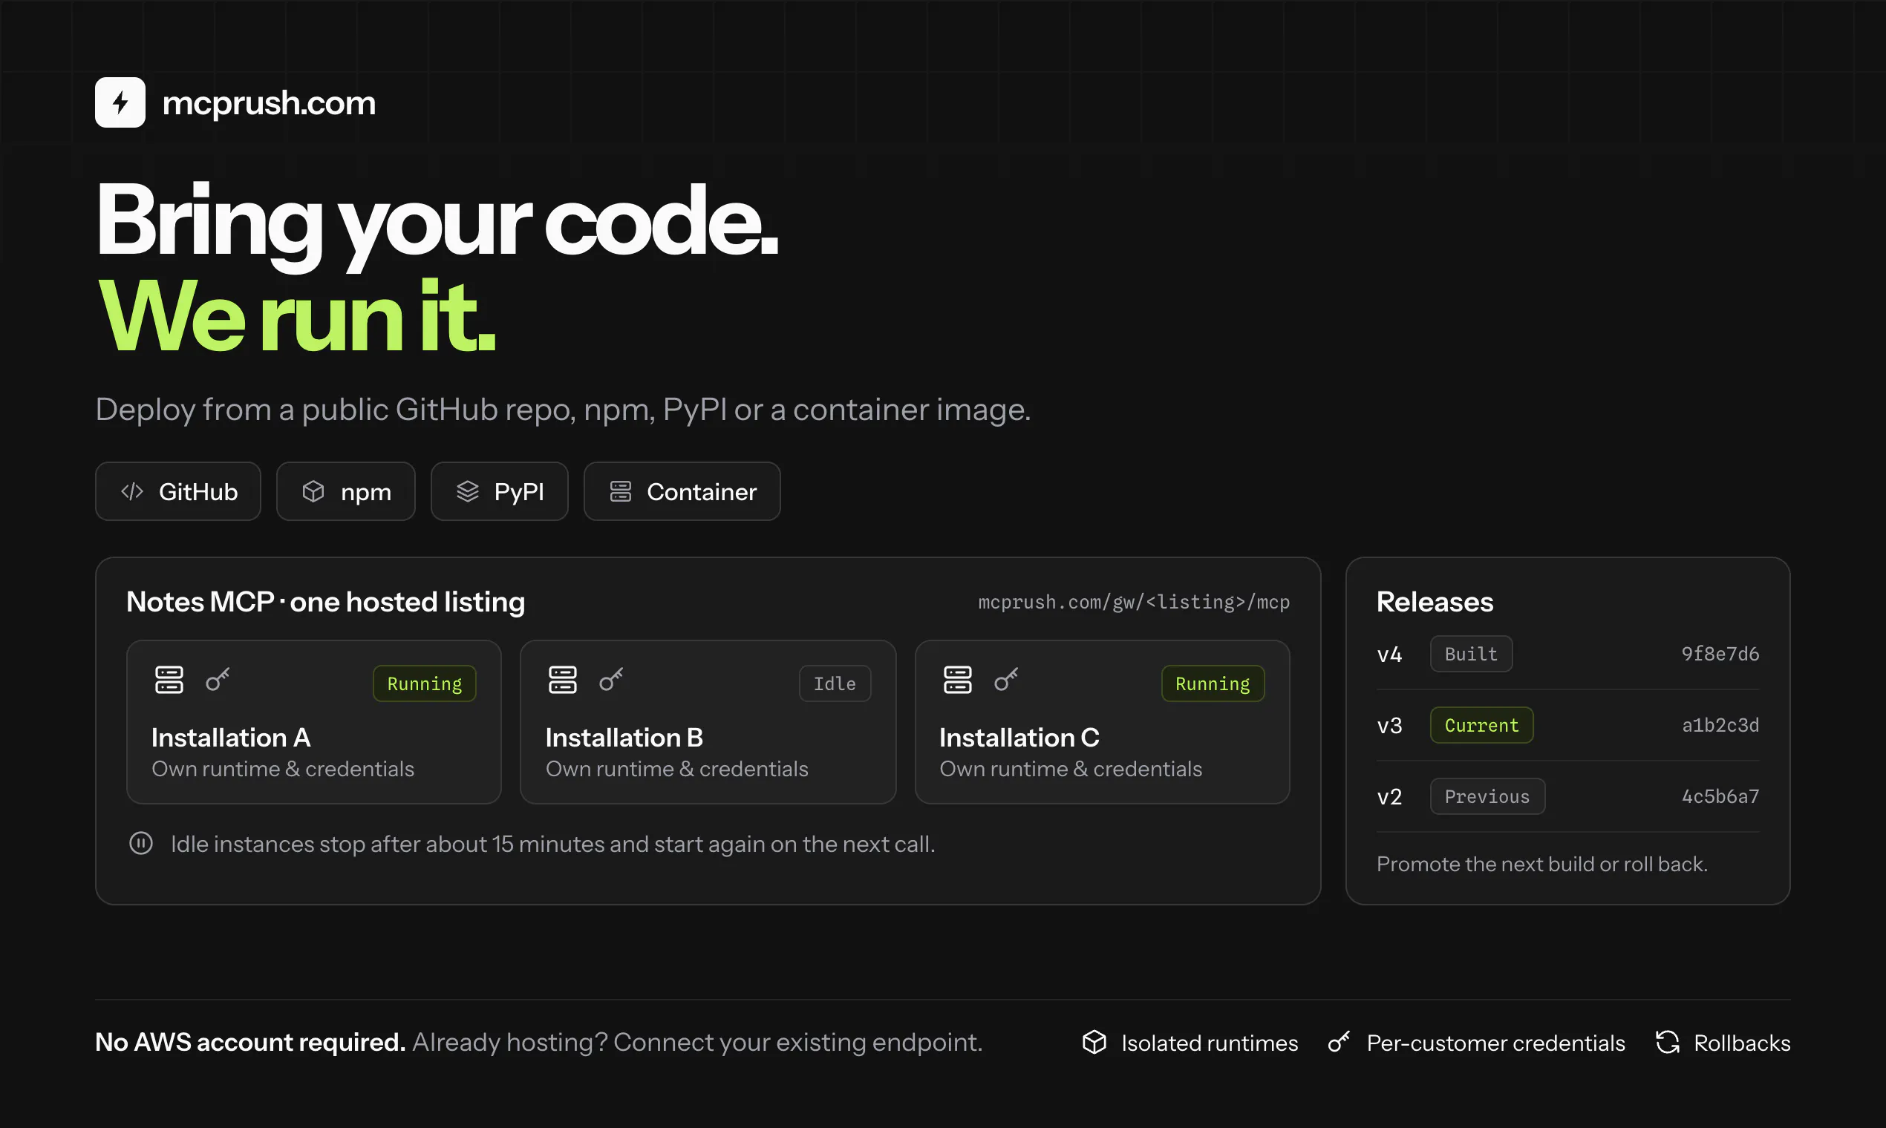Select the GitHub deploy source
Image resolution: width=1886 pixels, height=1128 pixels.
coord(178,492)
